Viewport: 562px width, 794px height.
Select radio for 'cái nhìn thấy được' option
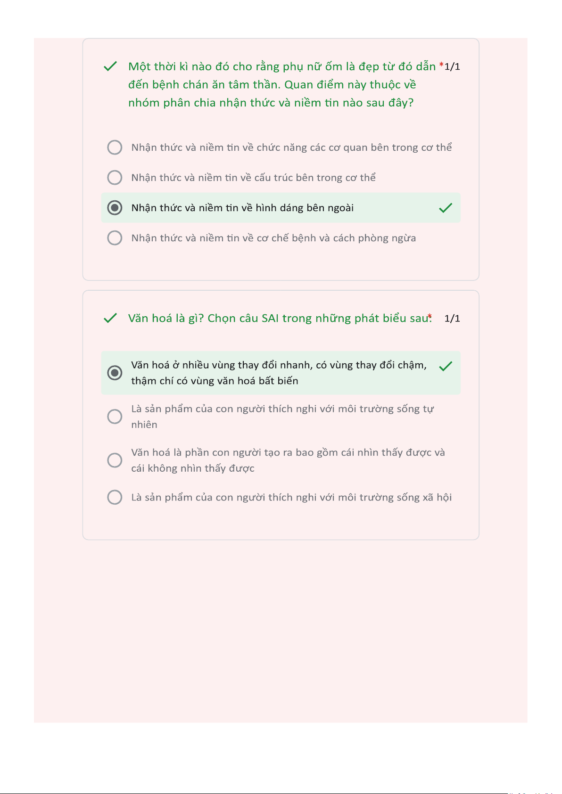tap(115, 460)
